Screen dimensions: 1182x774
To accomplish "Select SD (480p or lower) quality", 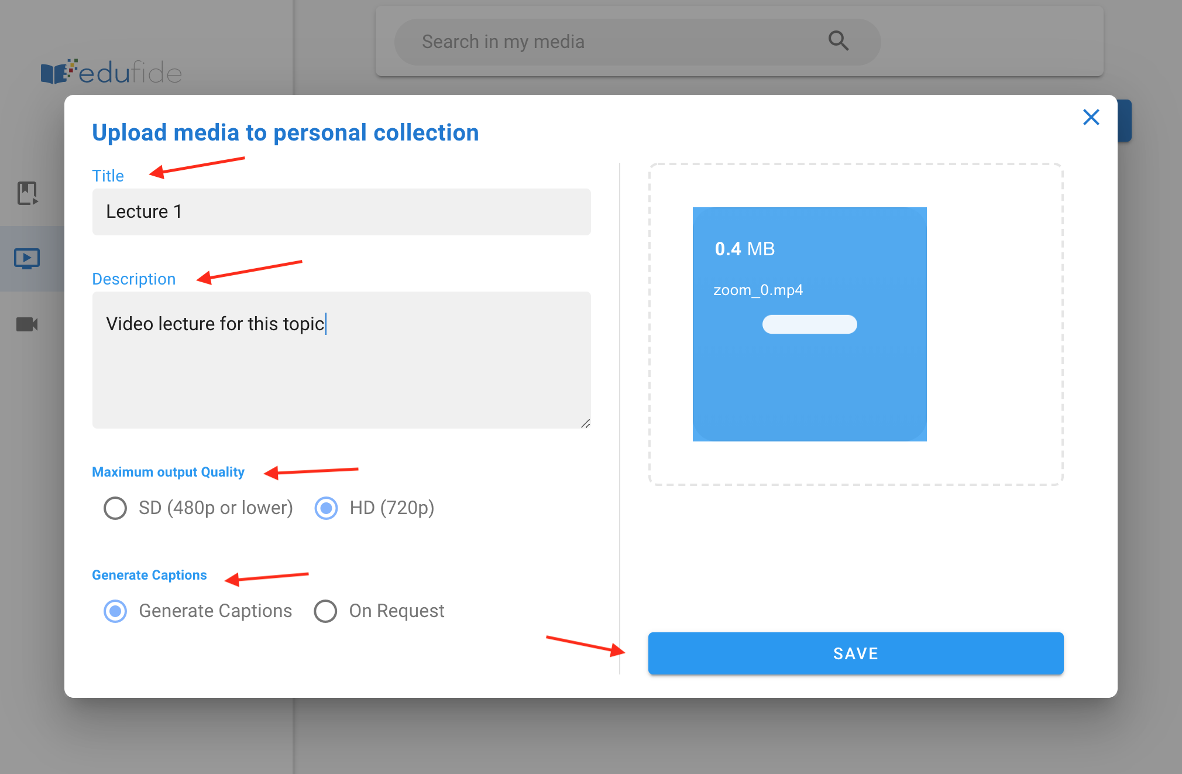I will click(x=115, y=508).
